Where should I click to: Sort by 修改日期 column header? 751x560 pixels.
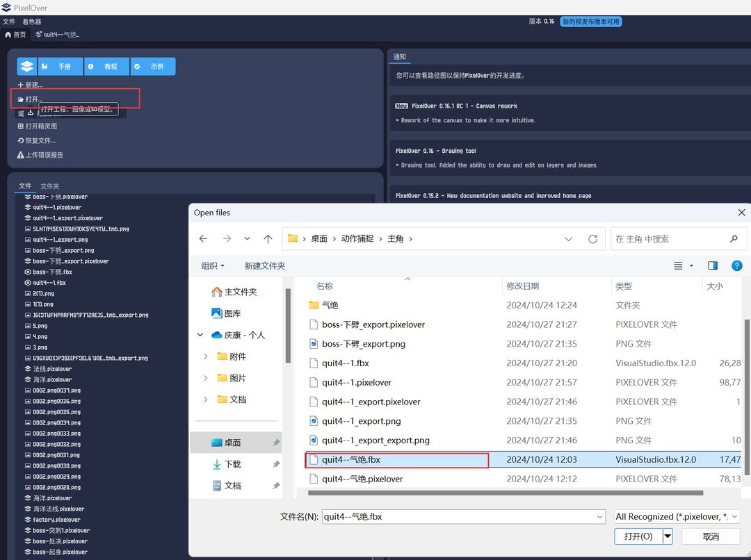(x=523, y=286)
